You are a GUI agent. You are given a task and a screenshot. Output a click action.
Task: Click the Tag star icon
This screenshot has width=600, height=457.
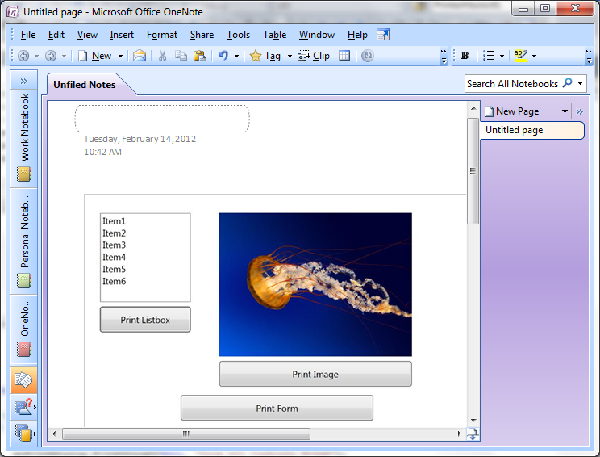(x=255, y=56)
